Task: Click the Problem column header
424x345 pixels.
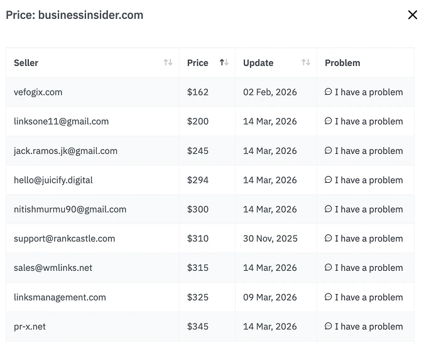Action: (x=342, y=63)
